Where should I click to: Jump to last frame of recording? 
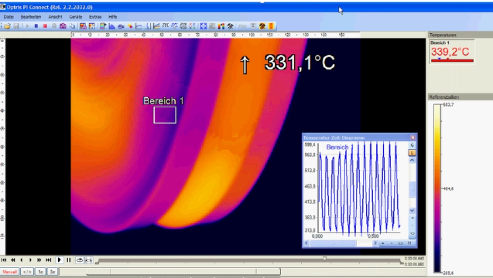(x=49, y=259)
